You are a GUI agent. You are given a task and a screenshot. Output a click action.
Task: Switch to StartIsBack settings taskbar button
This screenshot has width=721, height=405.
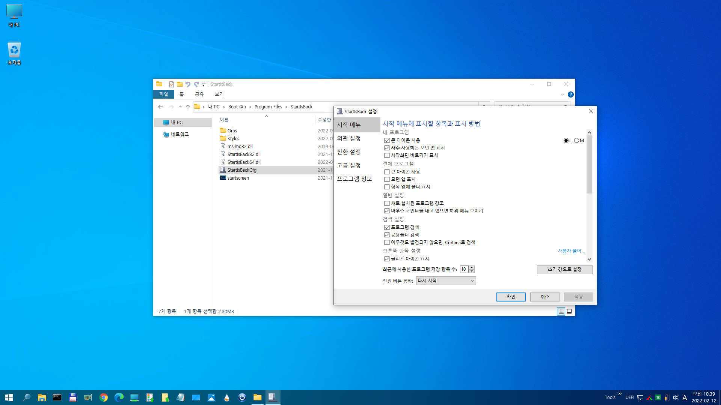point(273,397)
